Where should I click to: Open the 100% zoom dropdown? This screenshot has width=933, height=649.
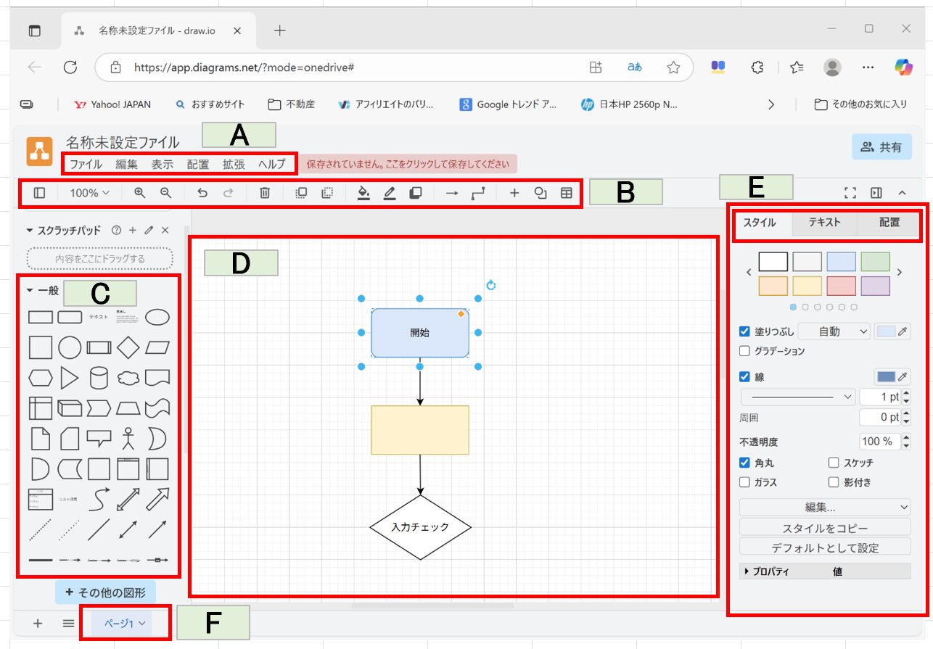(x=89, y=193)
